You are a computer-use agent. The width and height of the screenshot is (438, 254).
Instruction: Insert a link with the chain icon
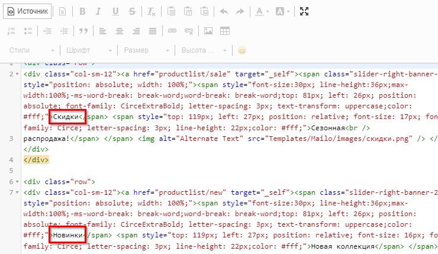click(172, 31)
